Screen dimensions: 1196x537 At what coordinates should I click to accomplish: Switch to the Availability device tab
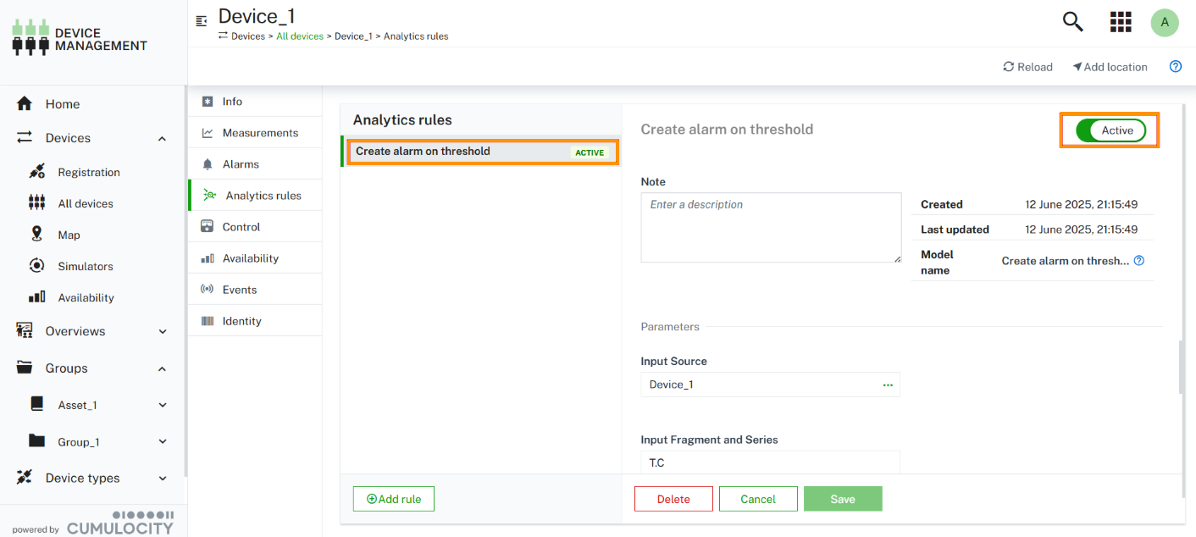(255, 258)
